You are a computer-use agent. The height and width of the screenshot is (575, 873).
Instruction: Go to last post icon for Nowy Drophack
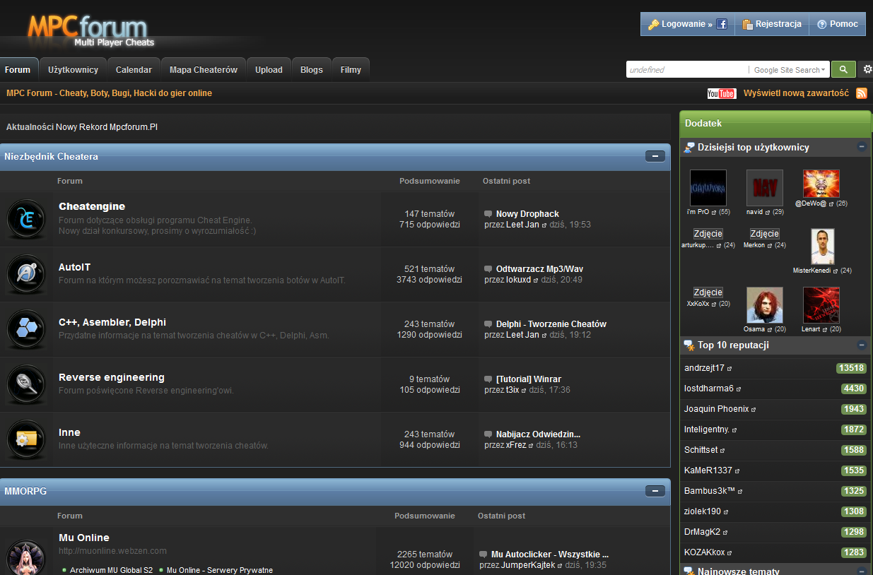(488, 214)
